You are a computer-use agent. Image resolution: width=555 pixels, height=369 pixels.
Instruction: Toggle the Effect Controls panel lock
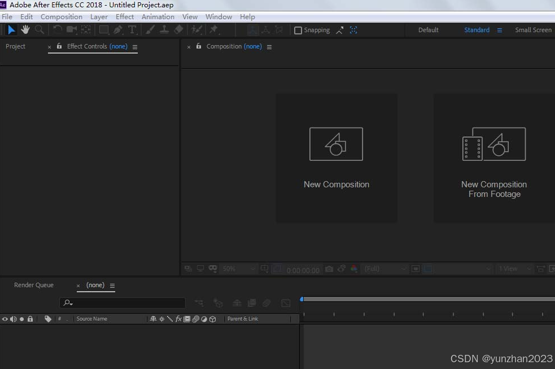pyautogui.click(x=59, y=46)
